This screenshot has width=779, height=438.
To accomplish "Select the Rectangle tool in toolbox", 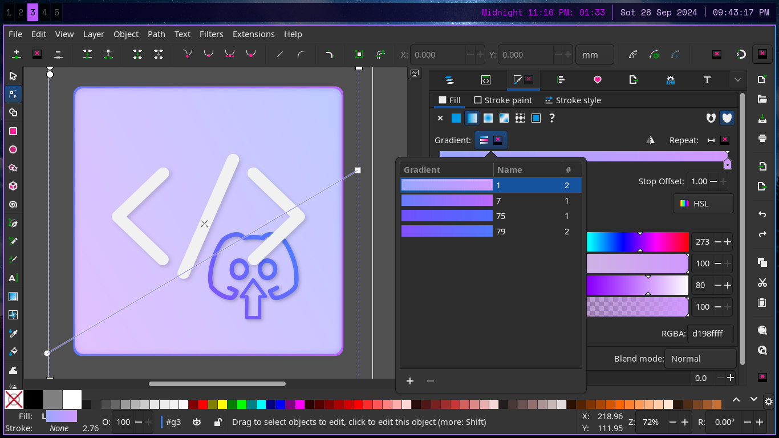I will (13, 131).
